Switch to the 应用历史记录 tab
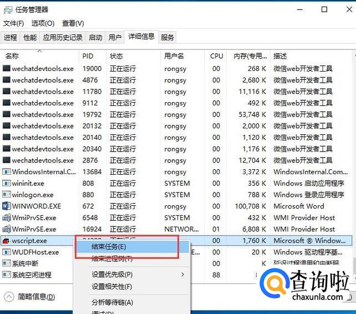This screenshot has height=314, width=356. click(x=63, y=37)
